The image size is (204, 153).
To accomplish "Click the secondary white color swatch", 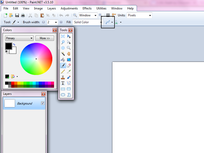I will click(x=14, y=52).
